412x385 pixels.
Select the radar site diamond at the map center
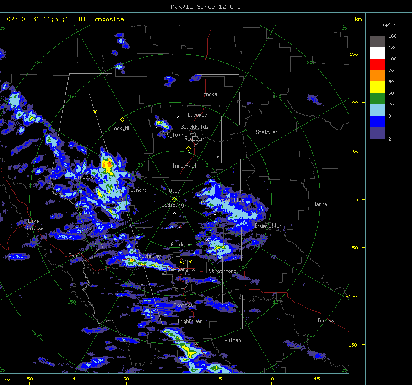pyautogui.click(x=175, y=200)
